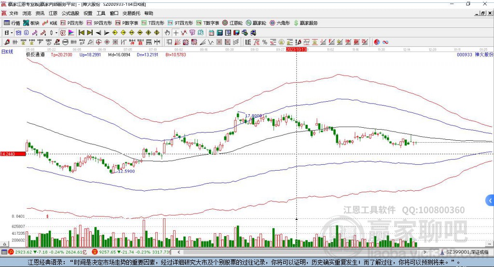Move chart right with black arrow
The width and height of the screenshot is (494, 267).
tap(107, 33)
